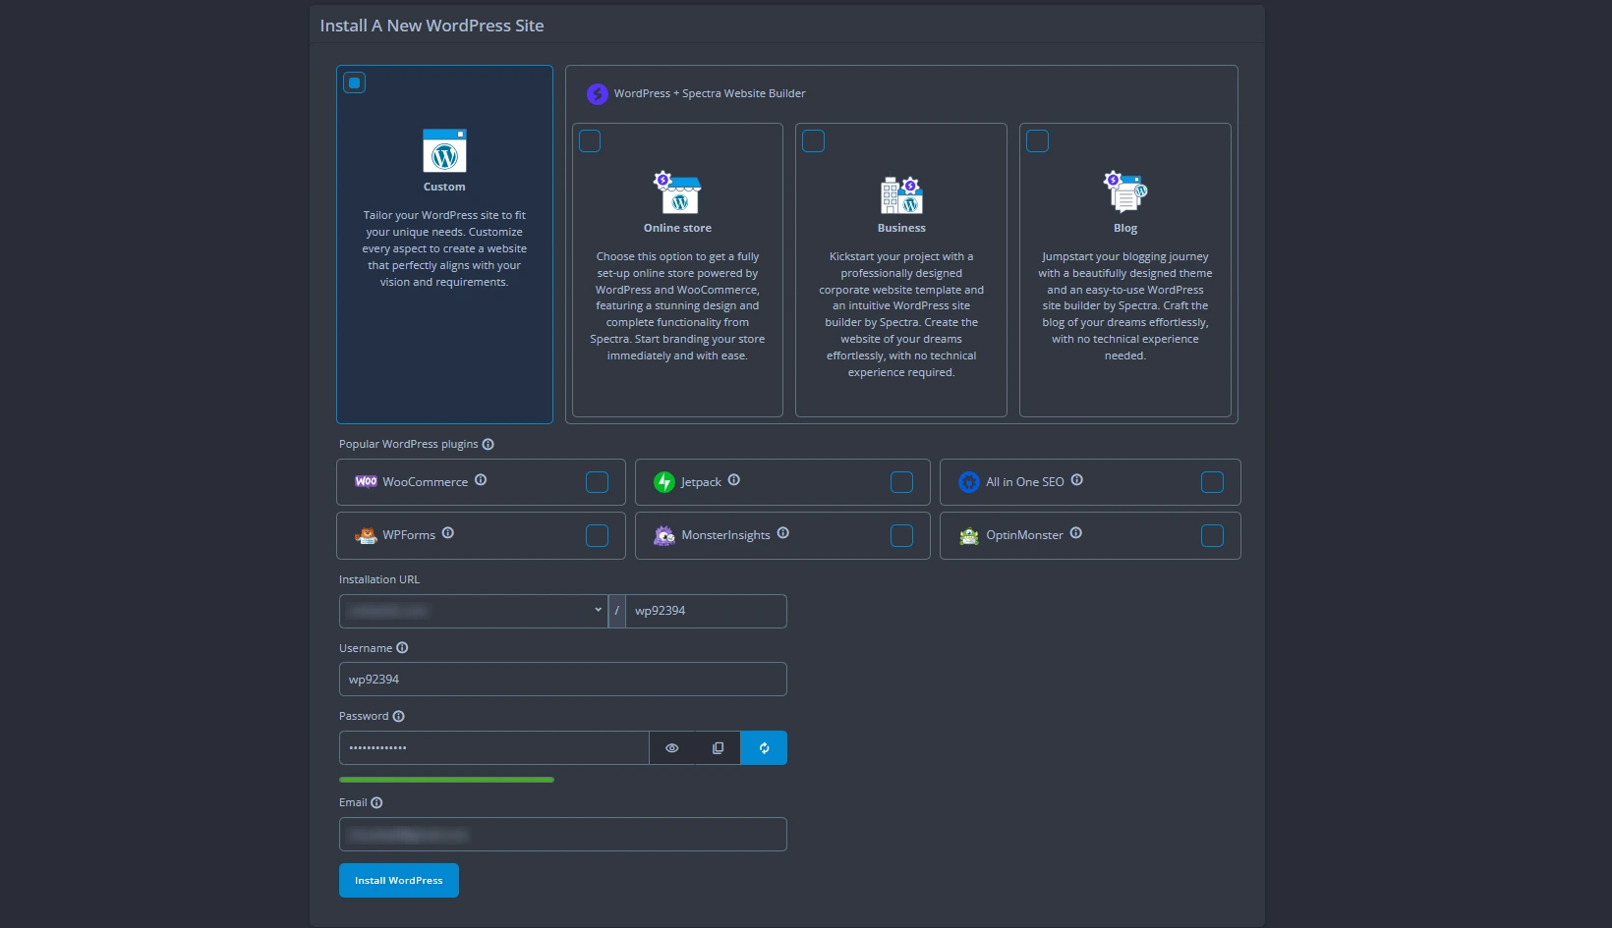Click the Blog description text
Image resolution: width=1612 pixels, height=928 pixels.
point(1125,306)
